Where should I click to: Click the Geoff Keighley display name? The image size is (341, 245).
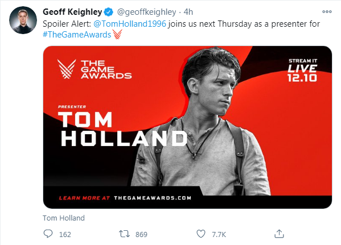pos(72,12)
